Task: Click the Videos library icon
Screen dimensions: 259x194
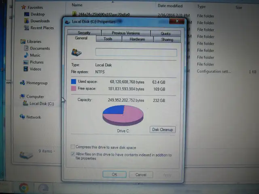Action: click(x=26, y=69)
